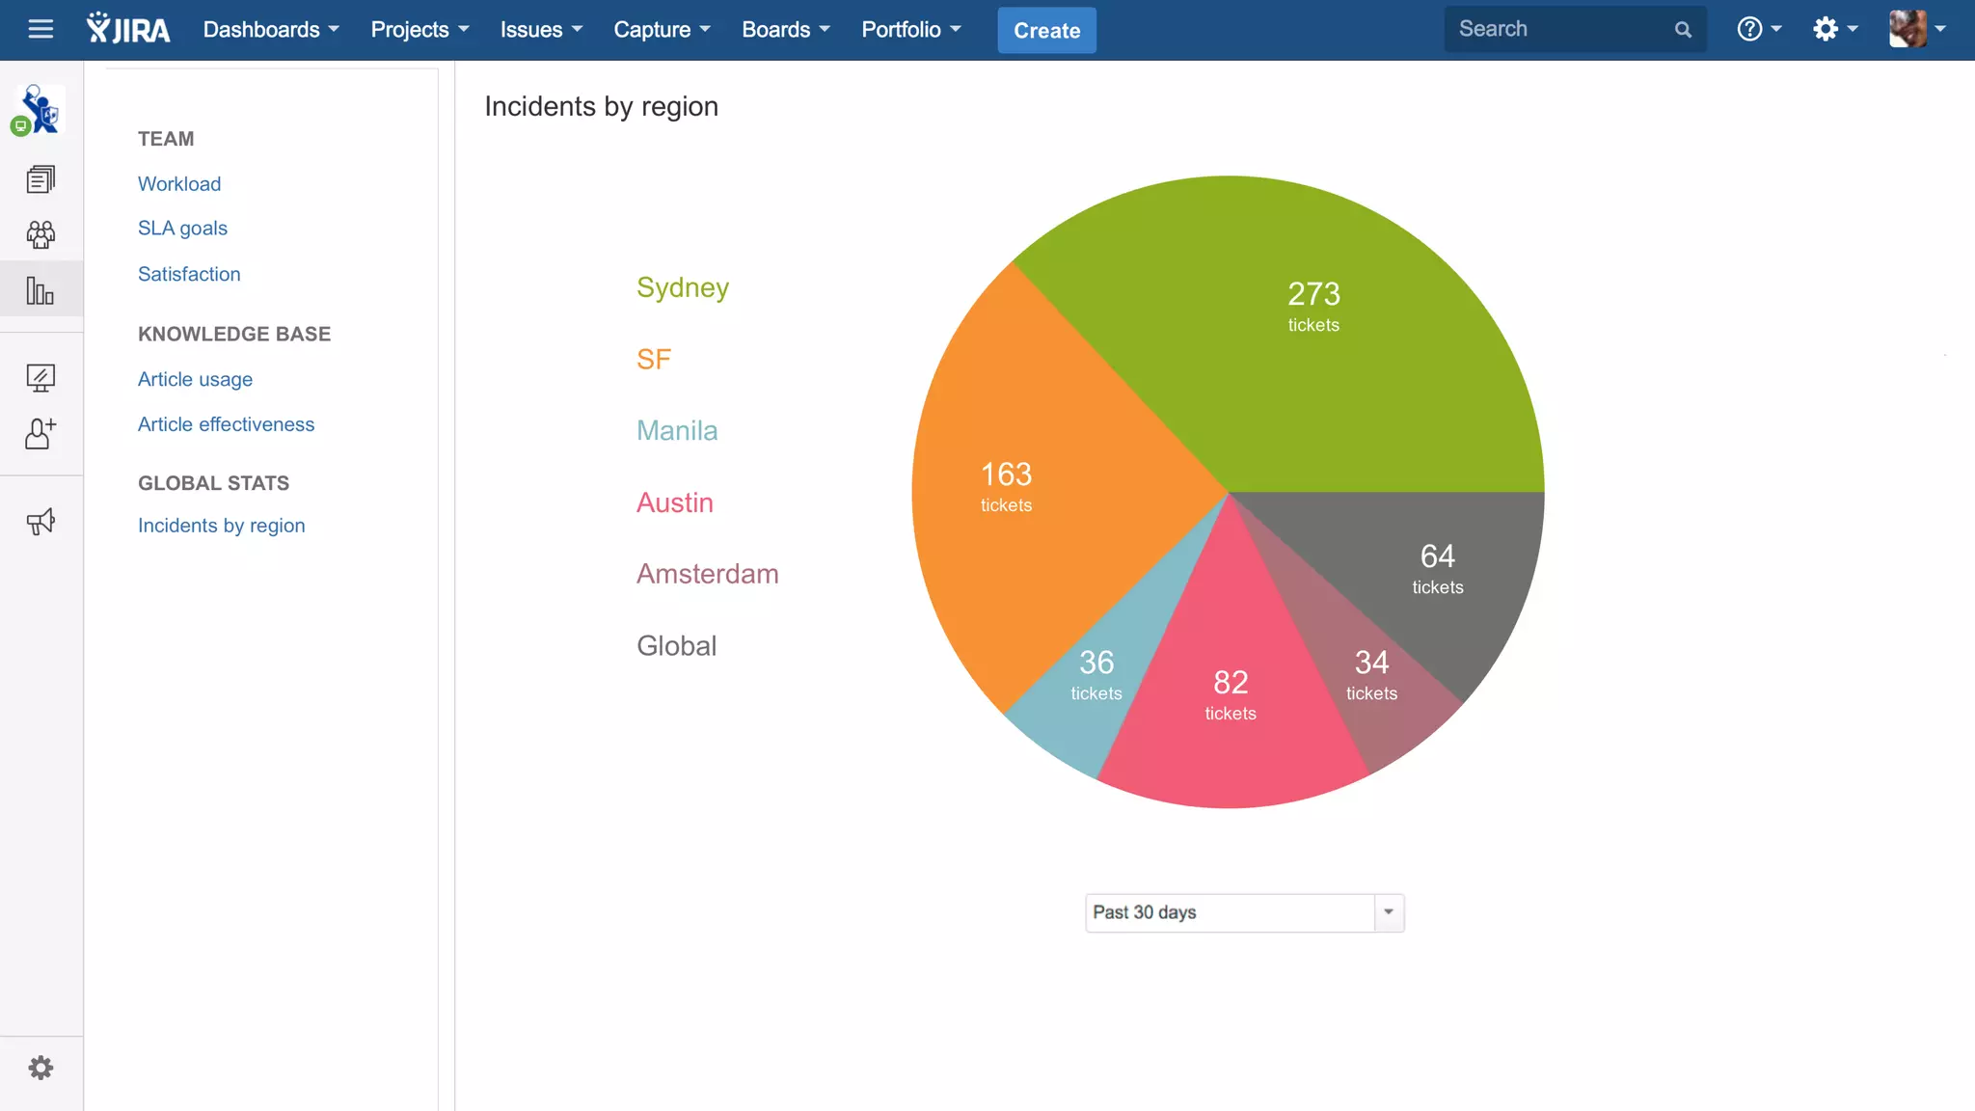Open the Customers people icon

tap(41, 234)
